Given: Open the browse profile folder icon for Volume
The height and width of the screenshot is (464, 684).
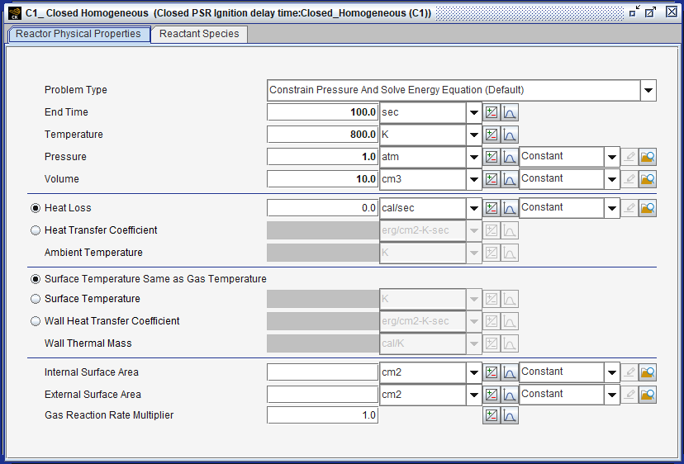Looking at the screenshot, I should point(648,179).
